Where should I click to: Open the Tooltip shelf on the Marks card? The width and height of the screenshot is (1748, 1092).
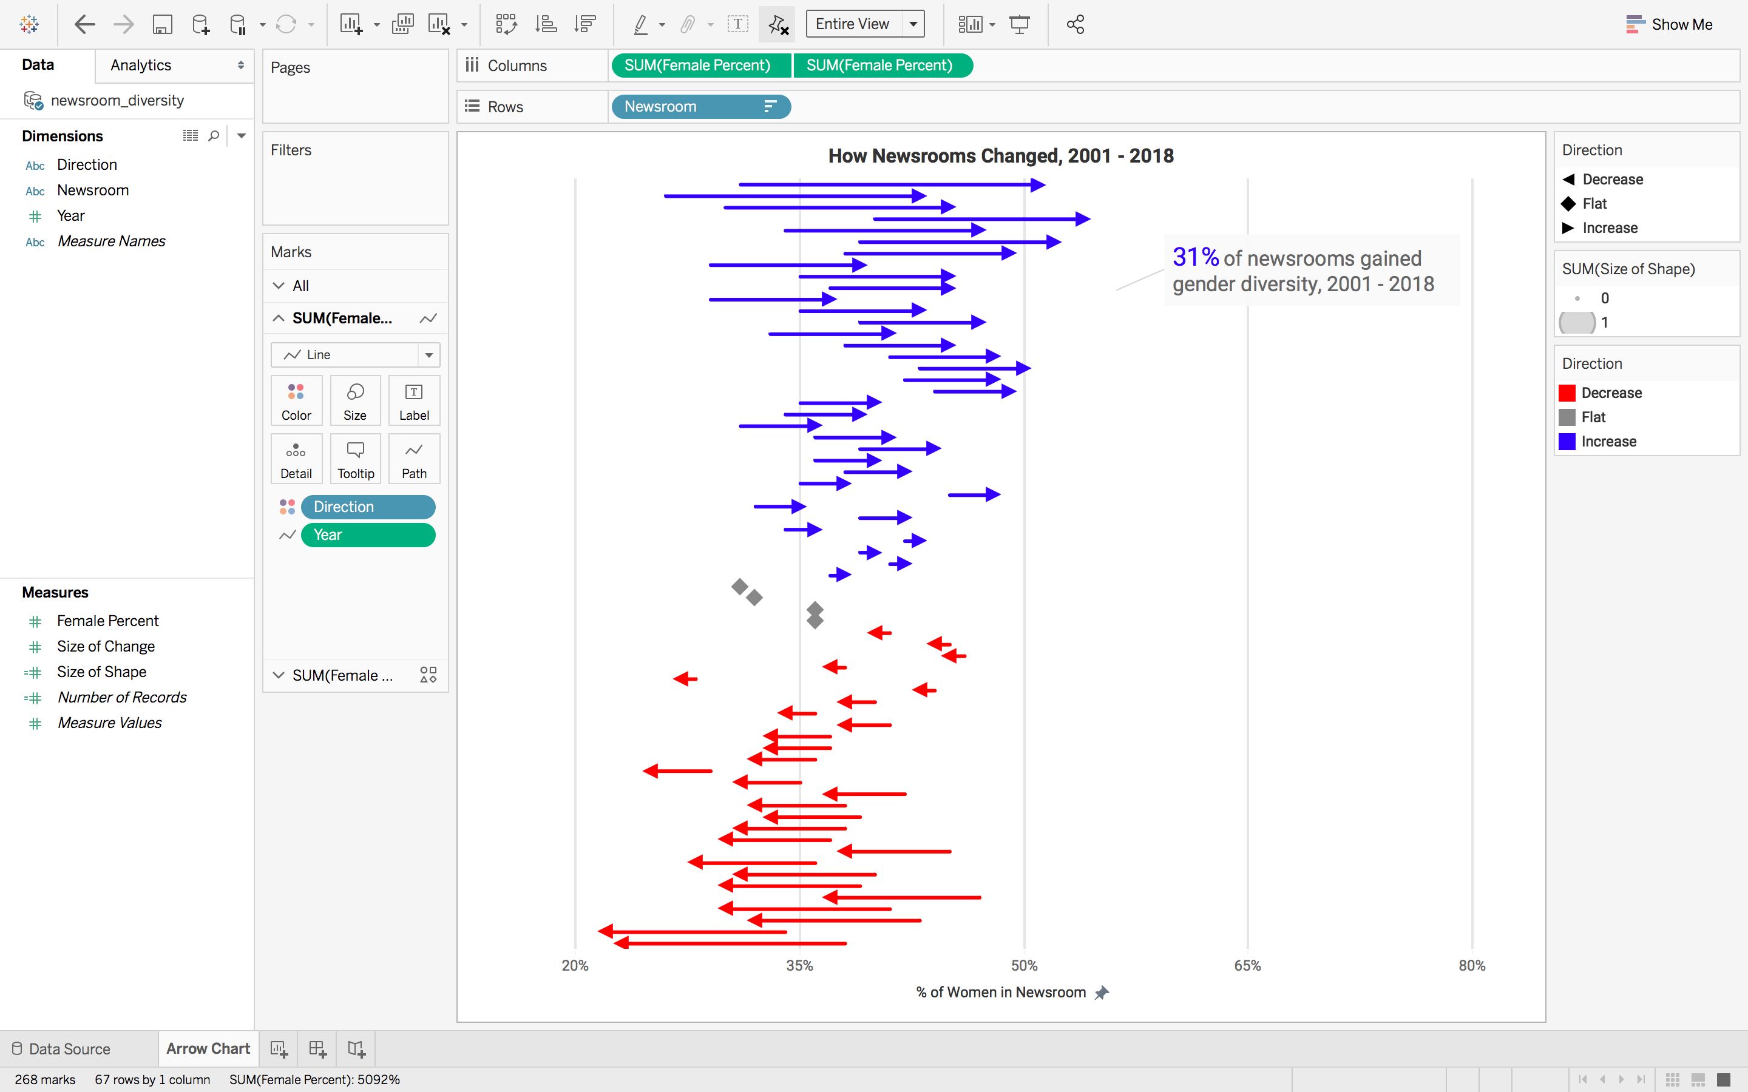click(354, 458)
